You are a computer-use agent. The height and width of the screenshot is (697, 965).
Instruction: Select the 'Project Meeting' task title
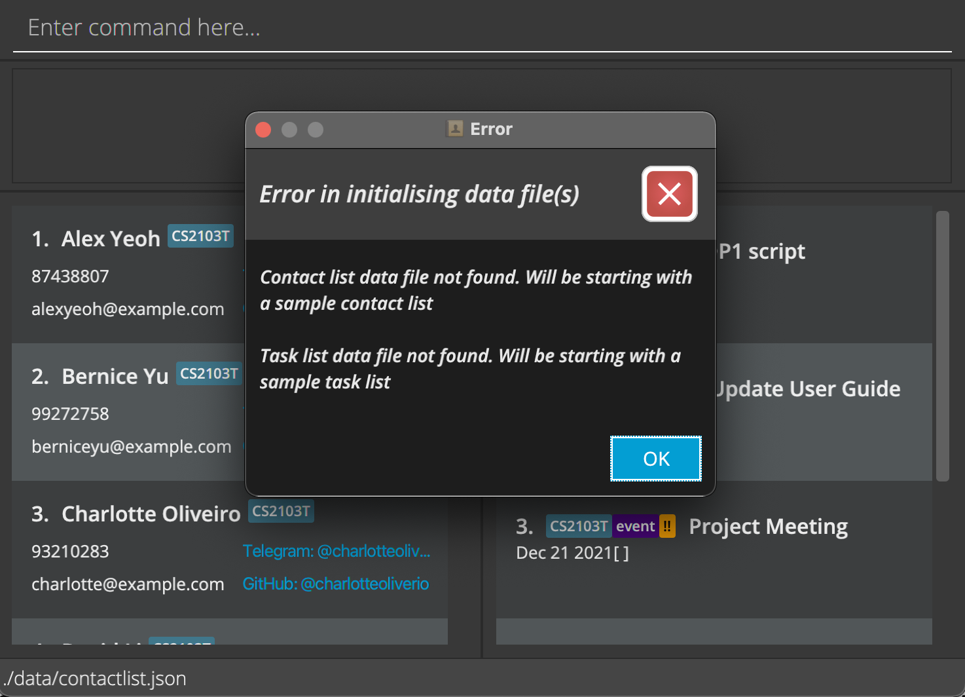point(769,526)
